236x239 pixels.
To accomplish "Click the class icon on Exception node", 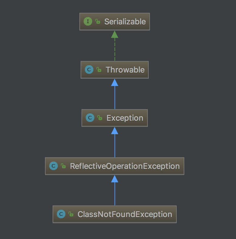I will (90, 118).
